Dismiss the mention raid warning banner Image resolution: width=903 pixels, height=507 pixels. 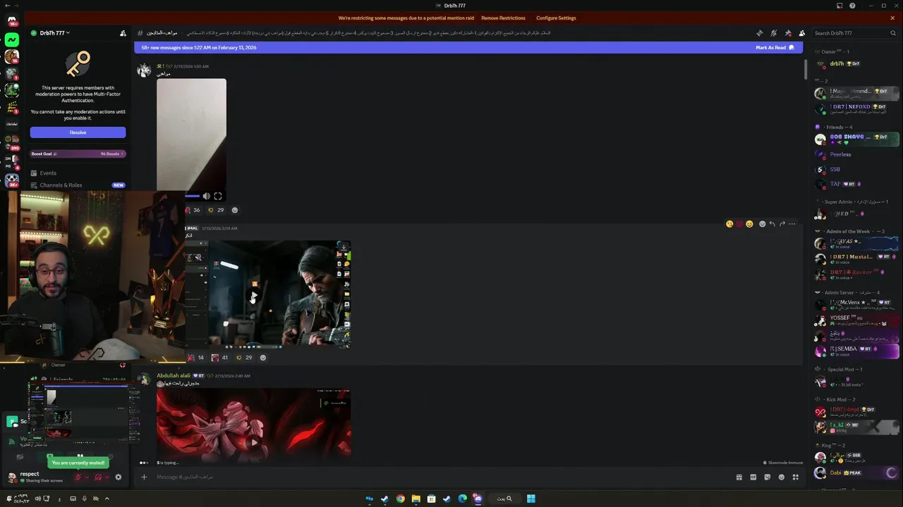(892, 18)
